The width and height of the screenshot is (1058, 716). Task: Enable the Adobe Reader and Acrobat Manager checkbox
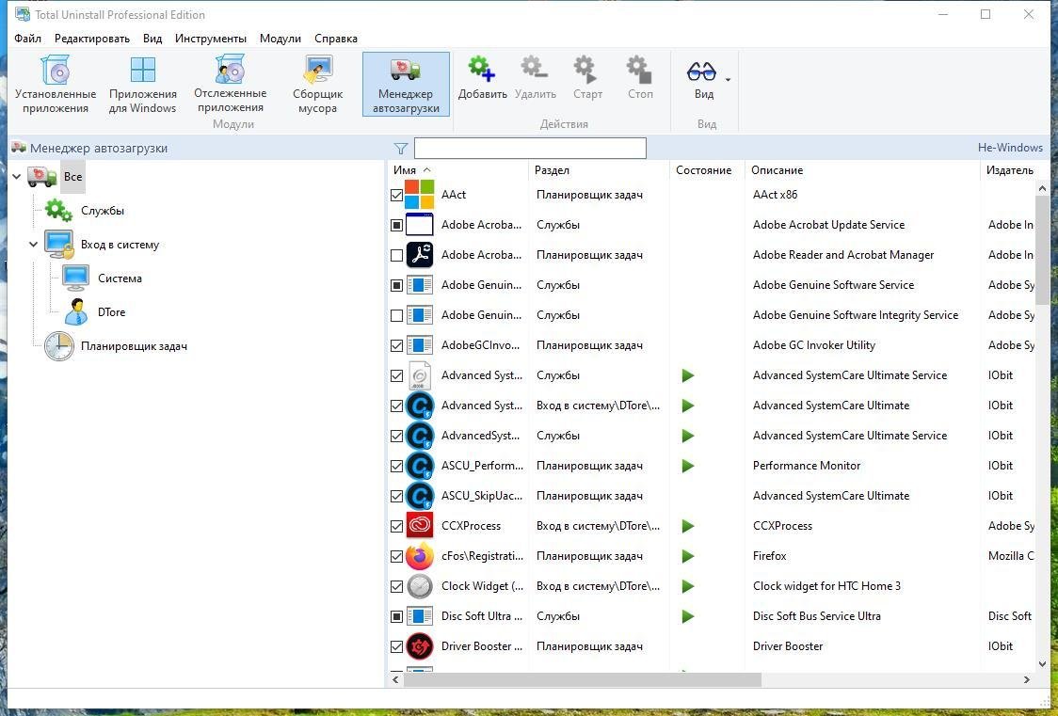tap(396, 255)
